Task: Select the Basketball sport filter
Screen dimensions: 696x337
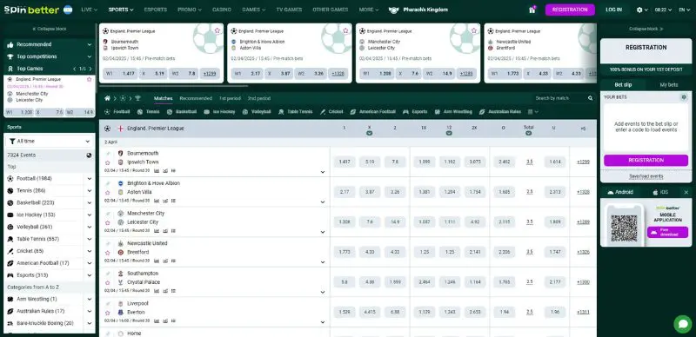Action: (x=182, y=112)
